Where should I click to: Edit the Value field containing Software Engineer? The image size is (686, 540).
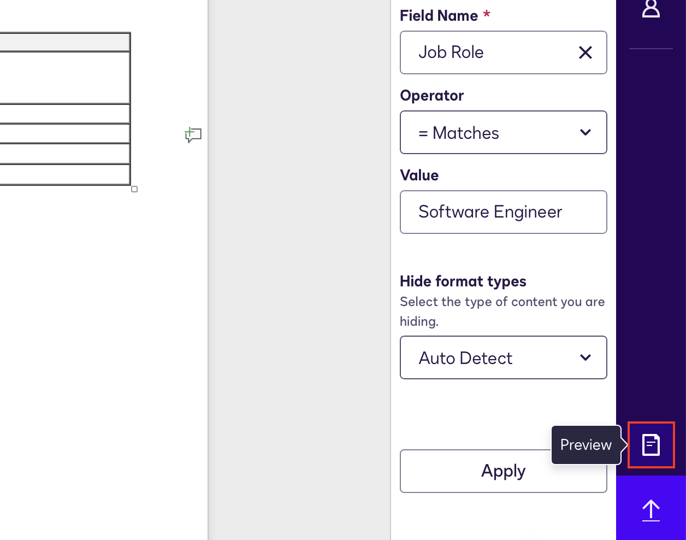504,212
